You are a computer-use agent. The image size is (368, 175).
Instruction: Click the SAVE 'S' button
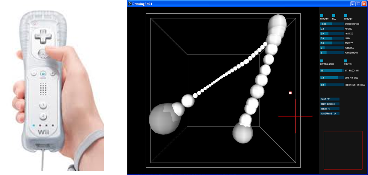330,99
